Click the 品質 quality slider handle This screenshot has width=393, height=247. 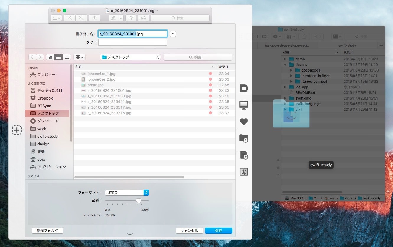(138, 201)
